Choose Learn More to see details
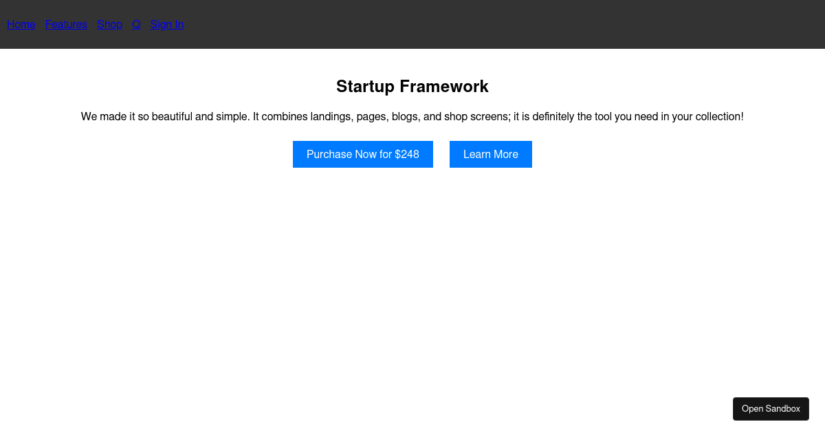Screen dimensions: 825x433 point(490,154)
